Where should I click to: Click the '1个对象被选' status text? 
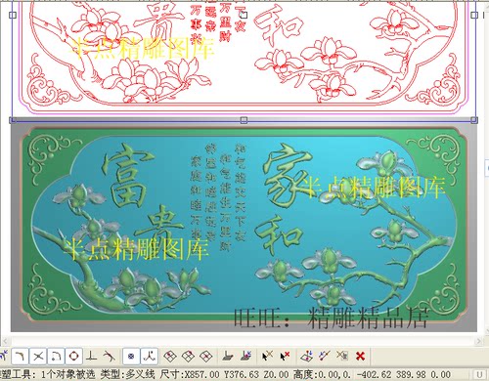click(67, 374)
